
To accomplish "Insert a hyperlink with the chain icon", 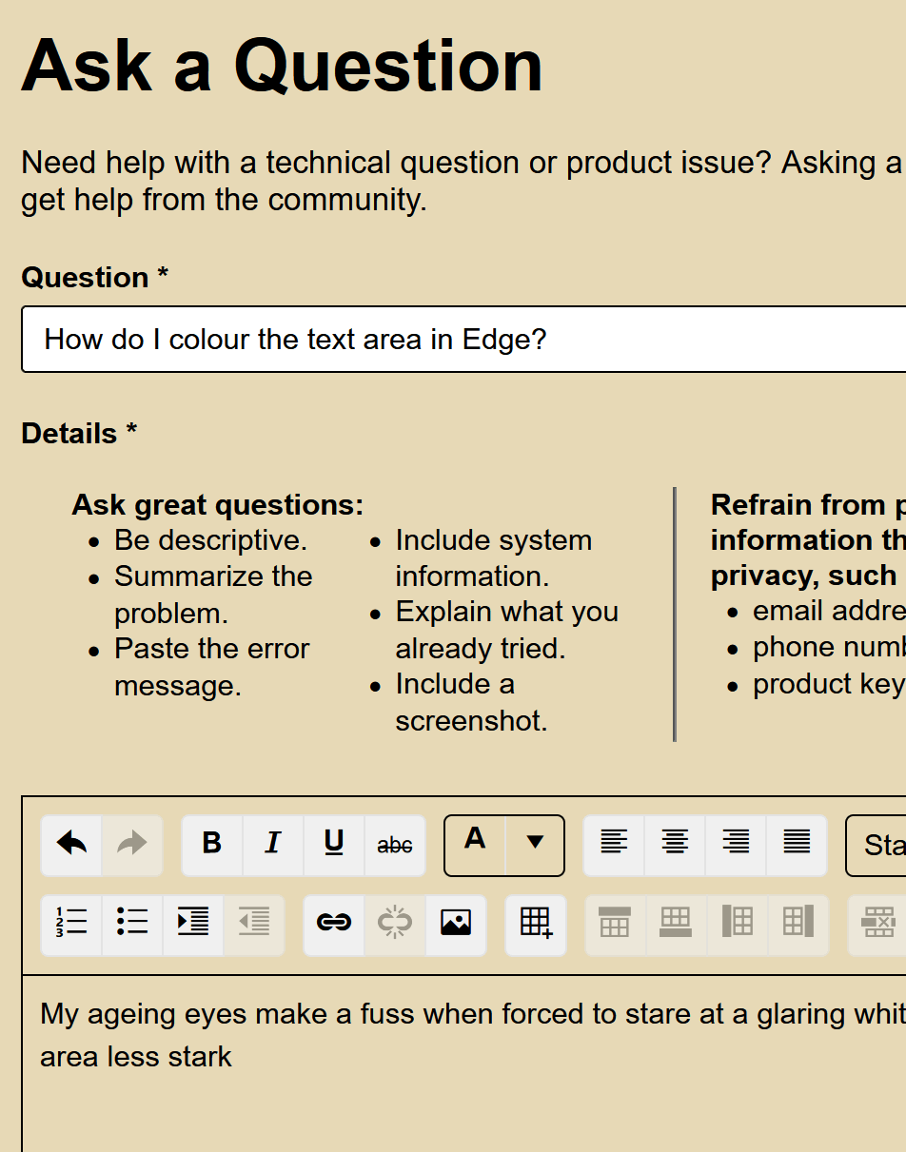I will [334, 925].
